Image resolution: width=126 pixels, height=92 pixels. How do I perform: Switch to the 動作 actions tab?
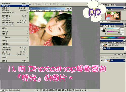click(x=111, y=43)
